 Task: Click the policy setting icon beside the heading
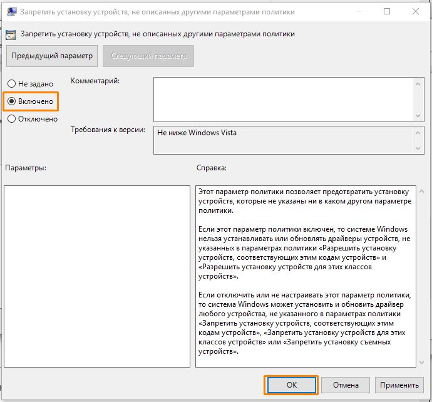tap(11, 34)
